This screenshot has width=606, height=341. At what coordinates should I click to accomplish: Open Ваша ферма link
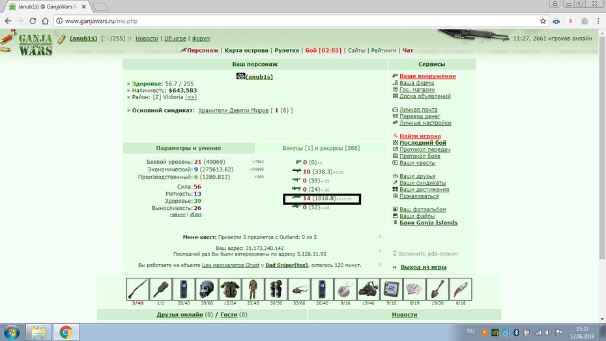pos(416,83)
